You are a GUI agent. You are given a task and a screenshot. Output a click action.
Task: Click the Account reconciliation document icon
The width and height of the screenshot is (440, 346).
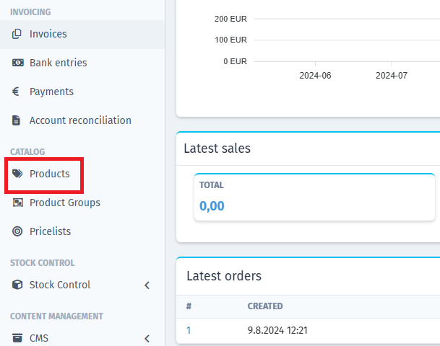click(17, 120)
